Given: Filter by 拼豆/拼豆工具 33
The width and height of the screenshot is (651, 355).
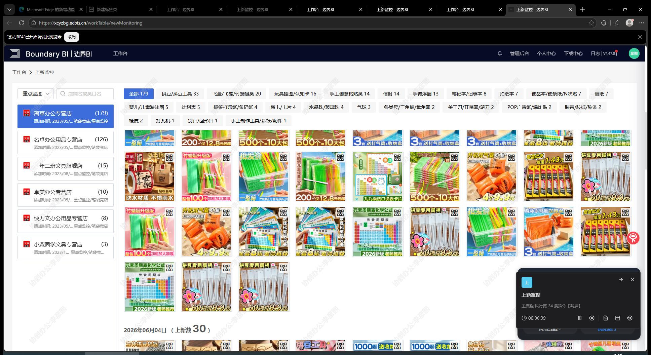Looking at the screenshot, I should coord(180,94).
